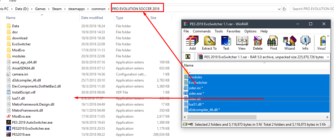Sort Explorer list by Size column
The height and width of the screenshot is (138, 334).
153,18
